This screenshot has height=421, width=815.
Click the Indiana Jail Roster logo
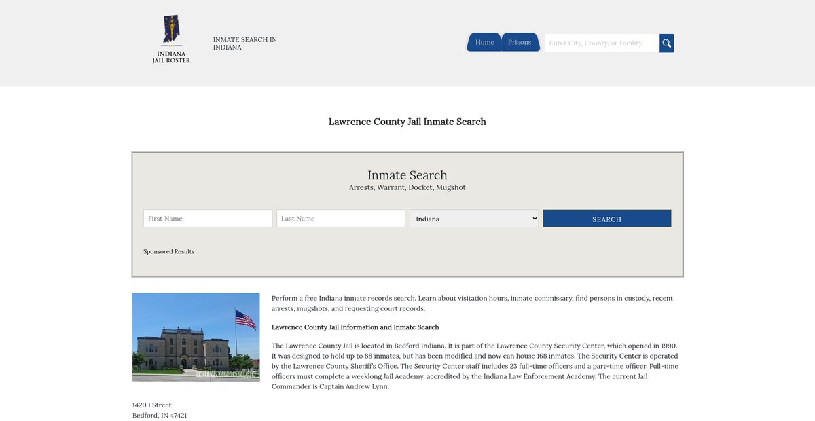(171, 40)
